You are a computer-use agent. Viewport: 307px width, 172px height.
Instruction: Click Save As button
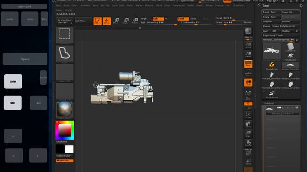click(x=290, y=12)
